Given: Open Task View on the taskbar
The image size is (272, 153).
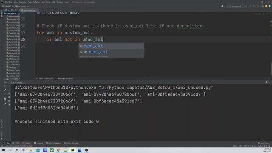Looking at the screenshot, I should coord(24,150).
